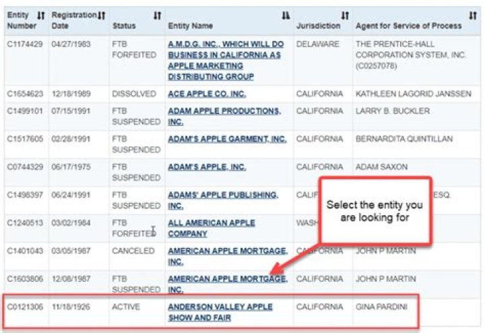This screenshot has height=333, width=485.
Task: Sort by Entity Number column arrows
Action: [x=41, y=15]
